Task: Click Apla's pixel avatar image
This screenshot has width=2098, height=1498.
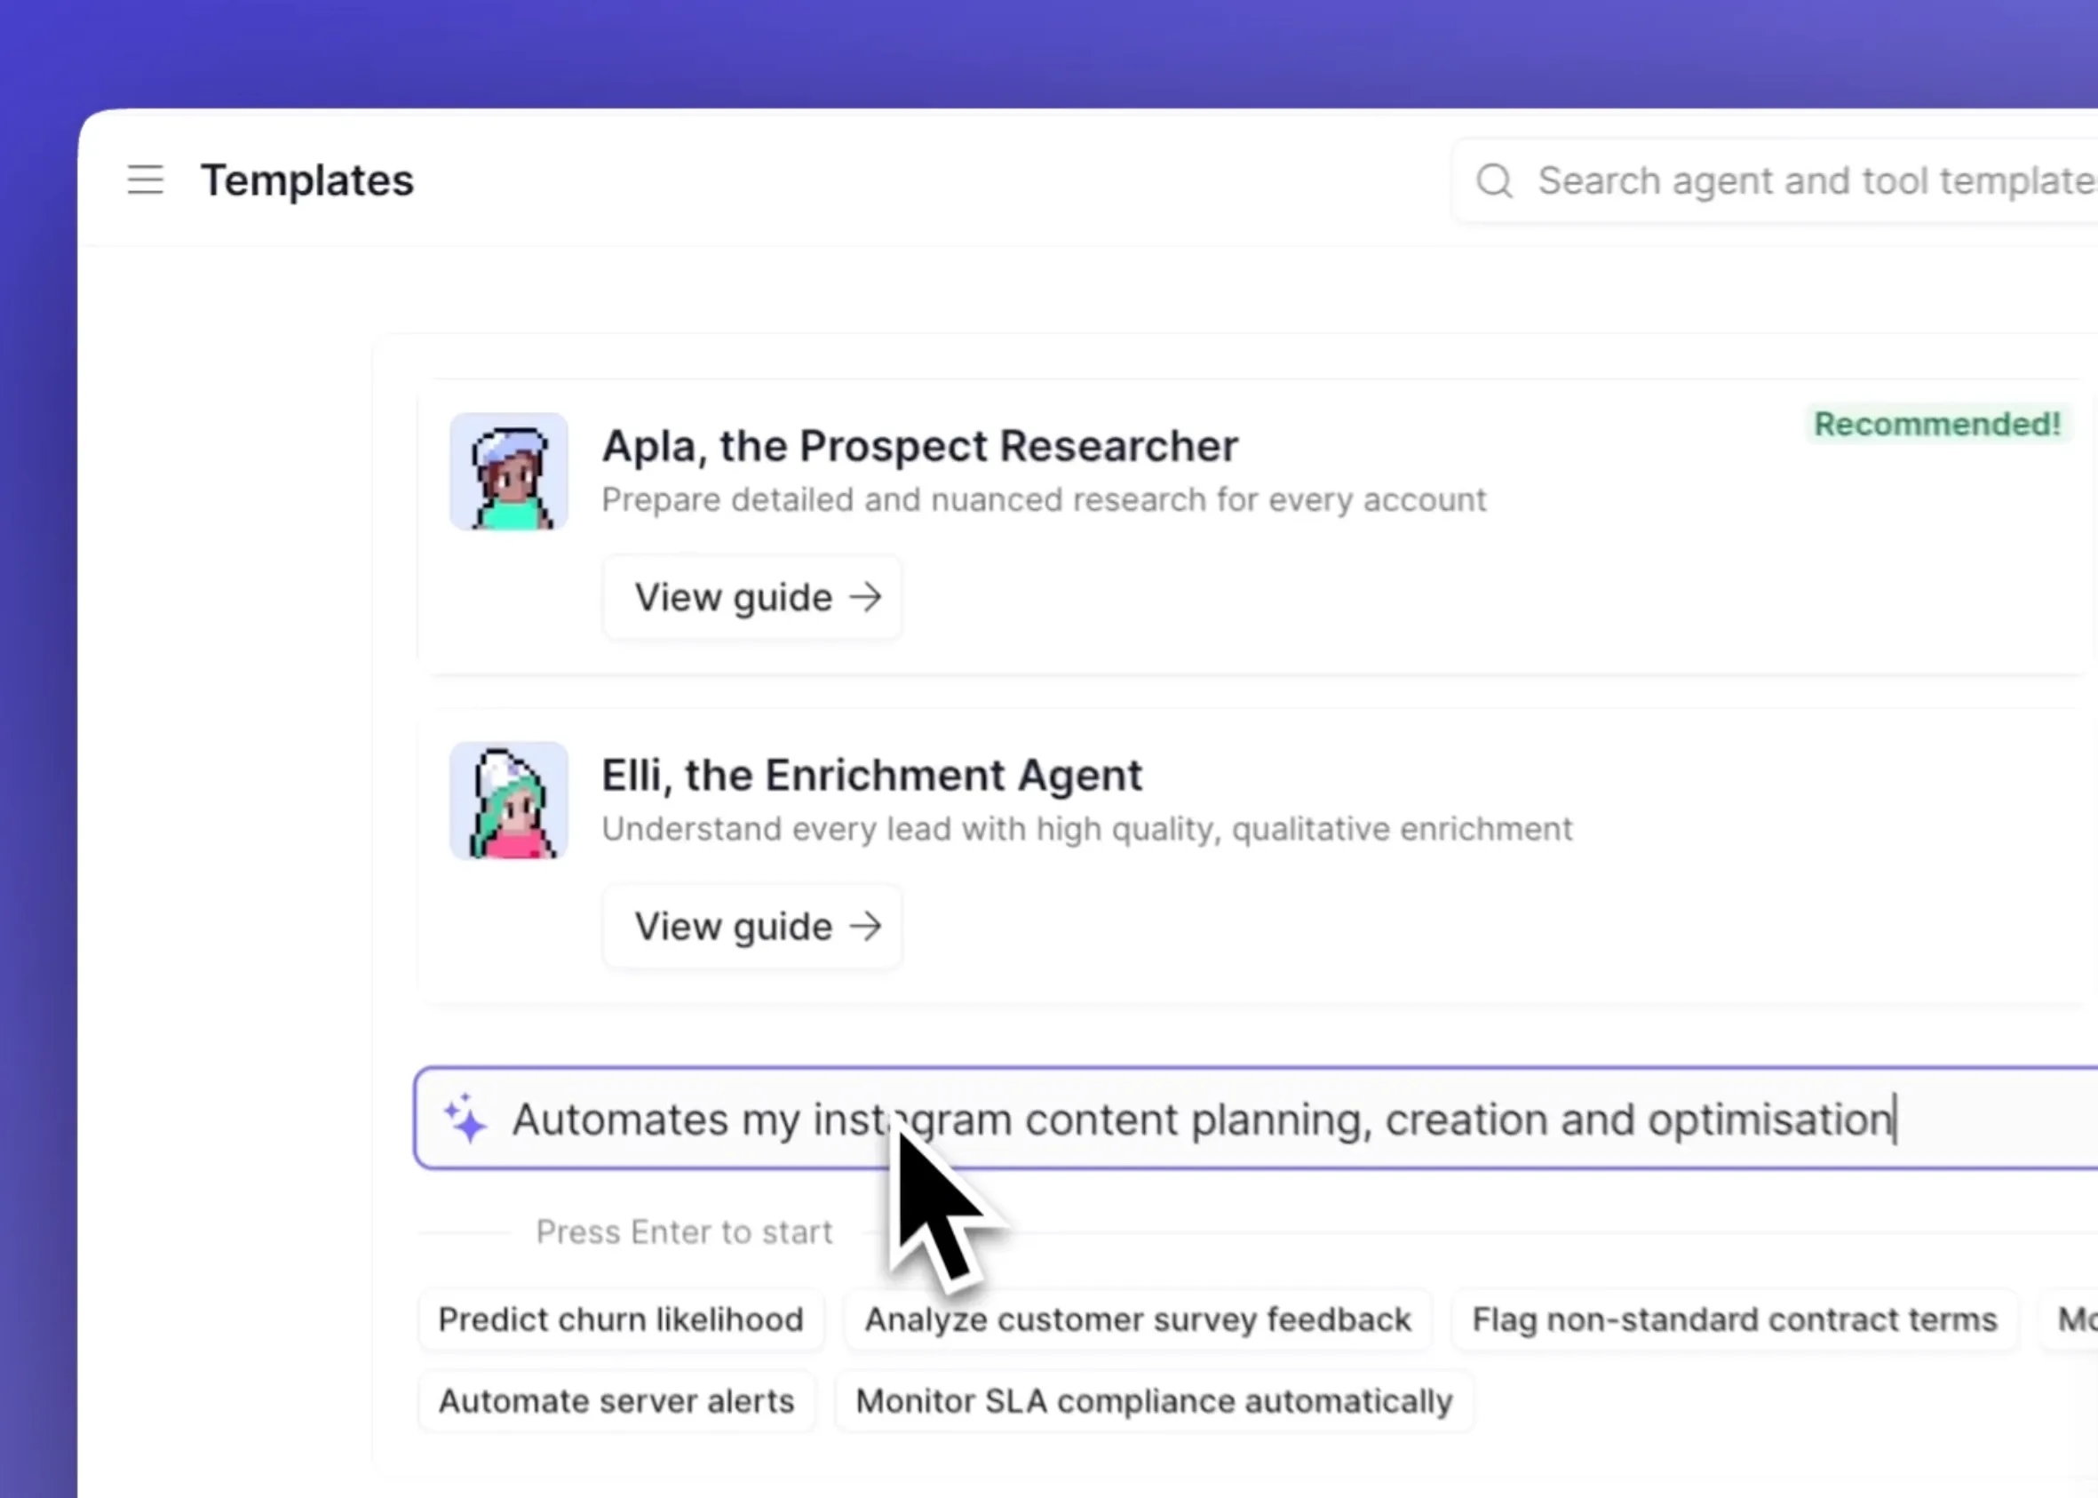Action: point(508,473)
